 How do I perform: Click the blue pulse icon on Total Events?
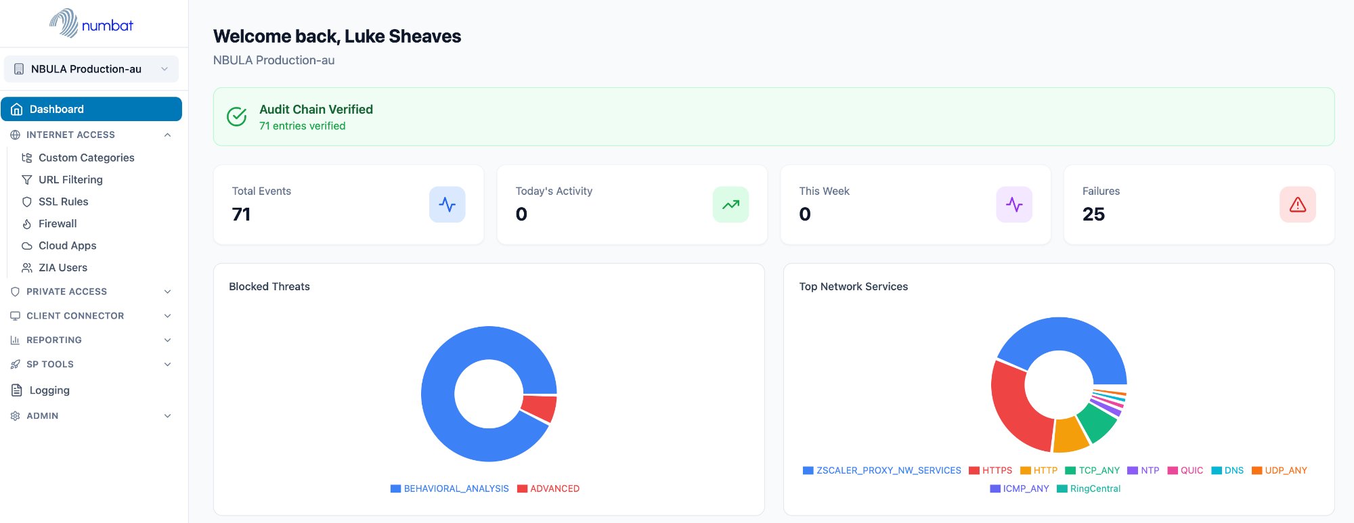point(447,204)
